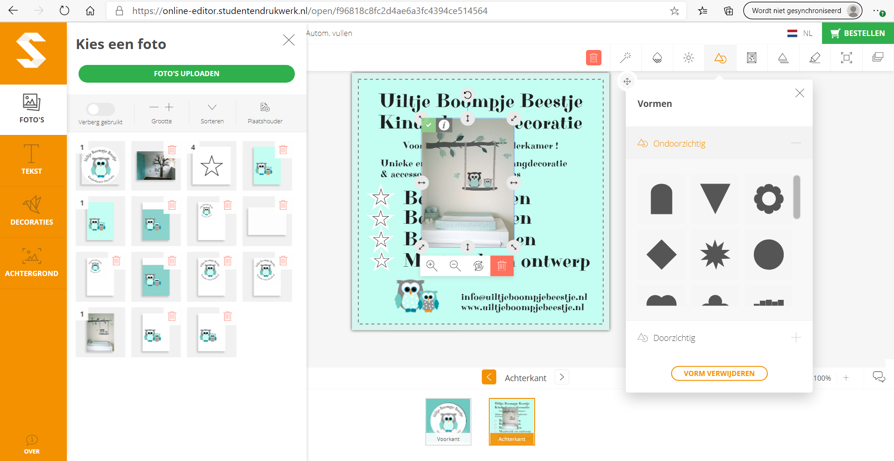894x461 pixels.
Task: Delete the tree wall photo via trash icon
Action: tap(172, 149)
